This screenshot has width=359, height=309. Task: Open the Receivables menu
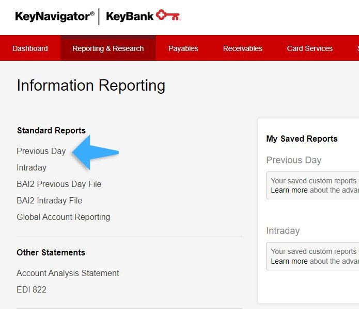click(242, 48)
